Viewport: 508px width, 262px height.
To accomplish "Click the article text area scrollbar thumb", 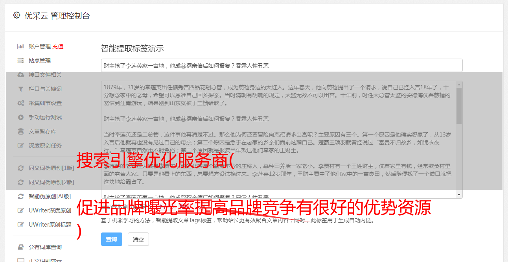I will pos(459,105).
